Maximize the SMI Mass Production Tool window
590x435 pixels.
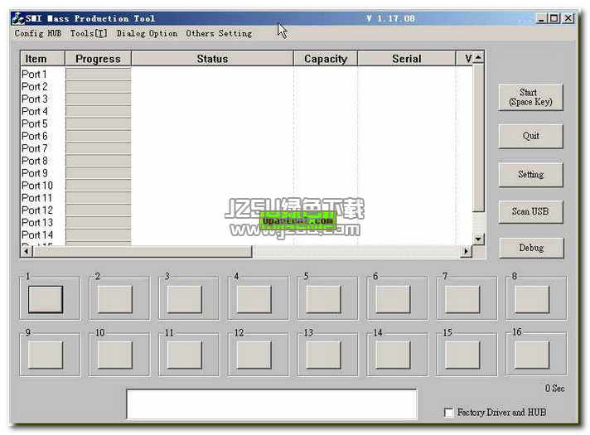click(x=554, y=18)
